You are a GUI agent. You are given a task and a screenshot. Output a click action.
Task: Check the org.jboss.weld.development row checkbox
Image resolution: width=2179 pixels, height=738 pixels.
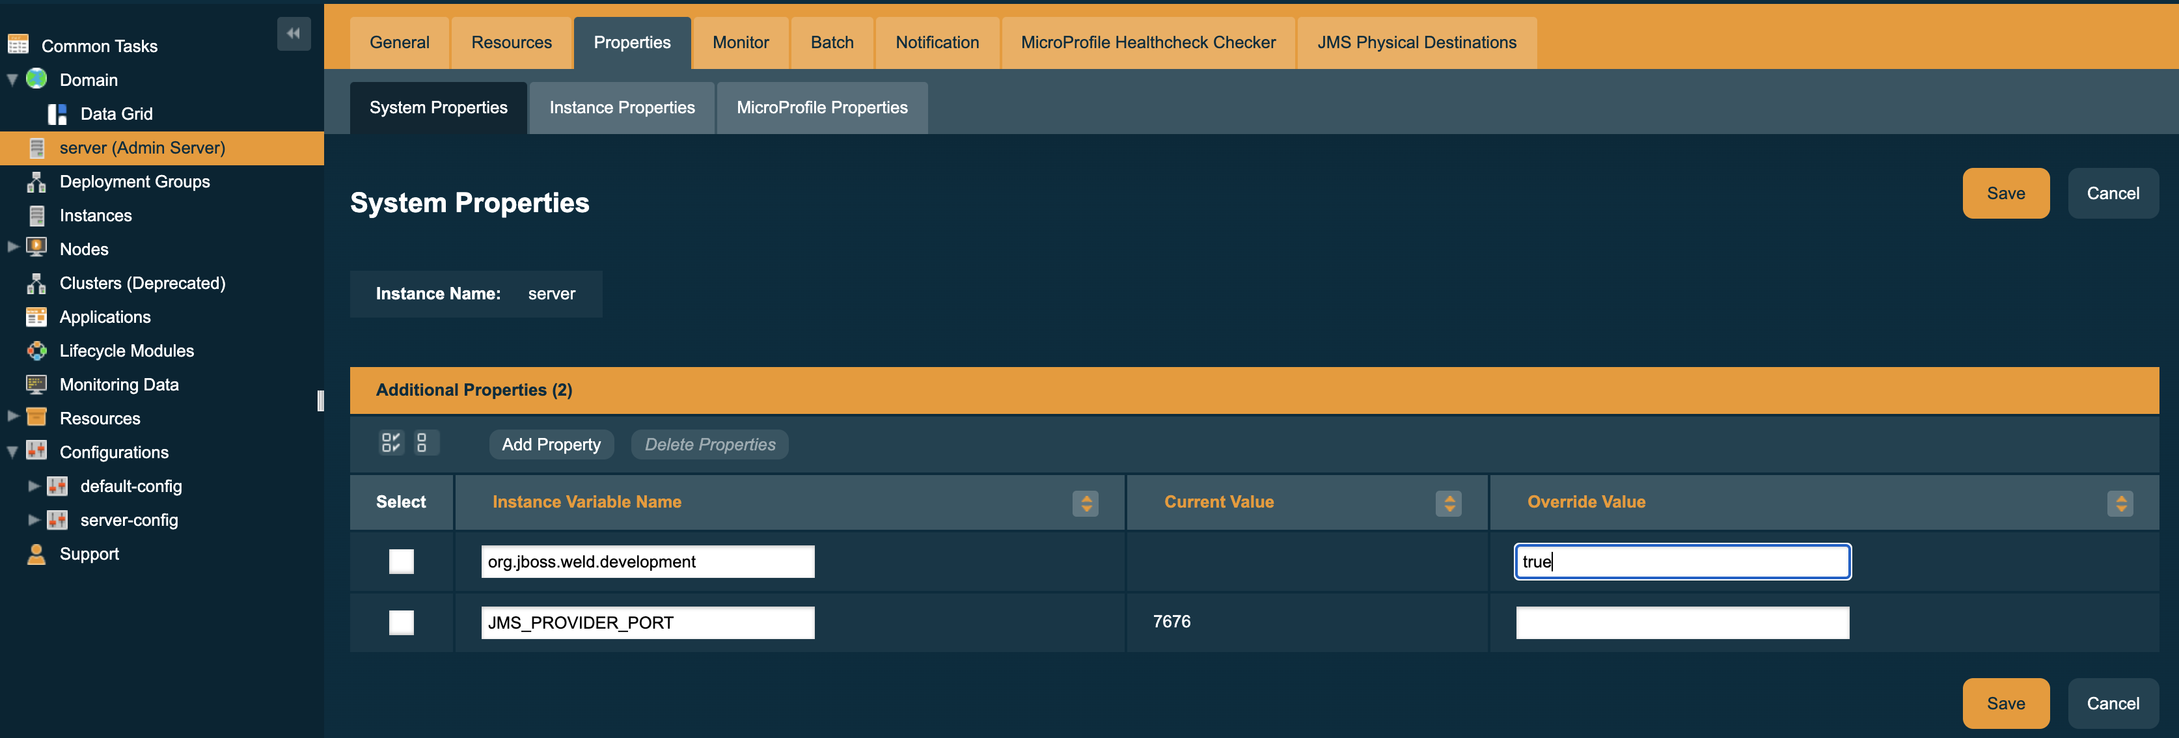[401, 562]
